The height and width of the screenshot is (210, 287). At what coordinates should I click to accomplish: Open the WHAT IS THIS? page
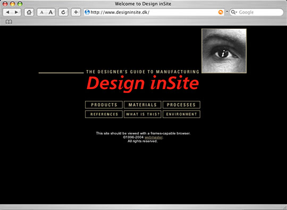click(142, 115)
